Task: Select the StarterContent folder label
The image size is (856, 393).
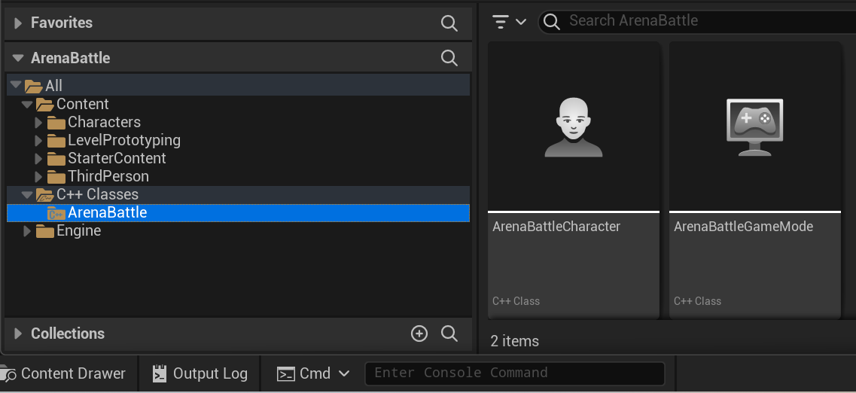Action: click(117, 158)
